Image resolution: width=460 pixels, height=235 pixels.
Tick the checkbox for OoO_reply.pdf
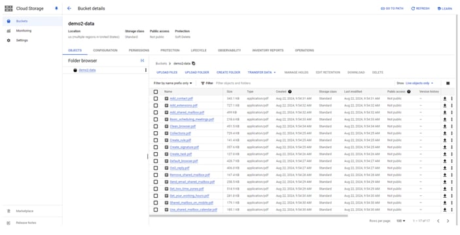pos(156,168)
